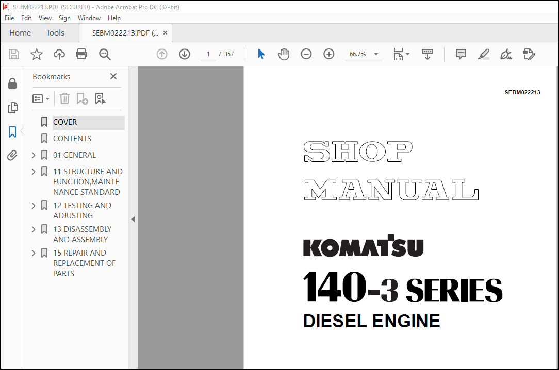Switch to the Home tab
The height and width of the screenshot is (370, 559).
tap(20, 33)
